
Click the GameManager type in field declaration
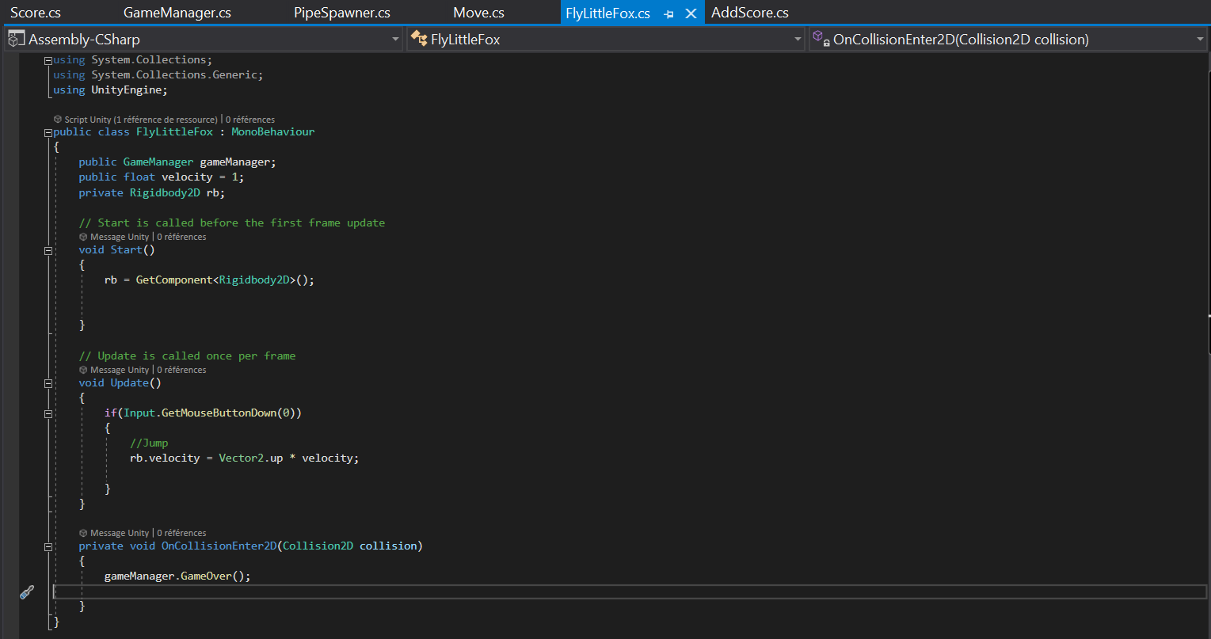tap(158, 162)
